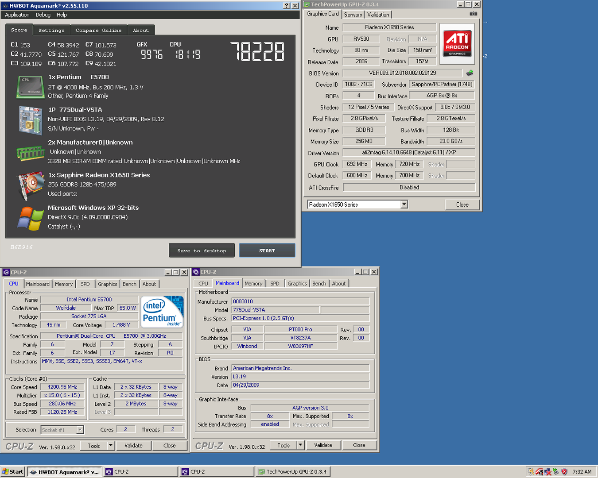Click the Driver Version field in GPU-Z
Image resolution: width=598 pixels, height=478 pixels.
(409, 153)
